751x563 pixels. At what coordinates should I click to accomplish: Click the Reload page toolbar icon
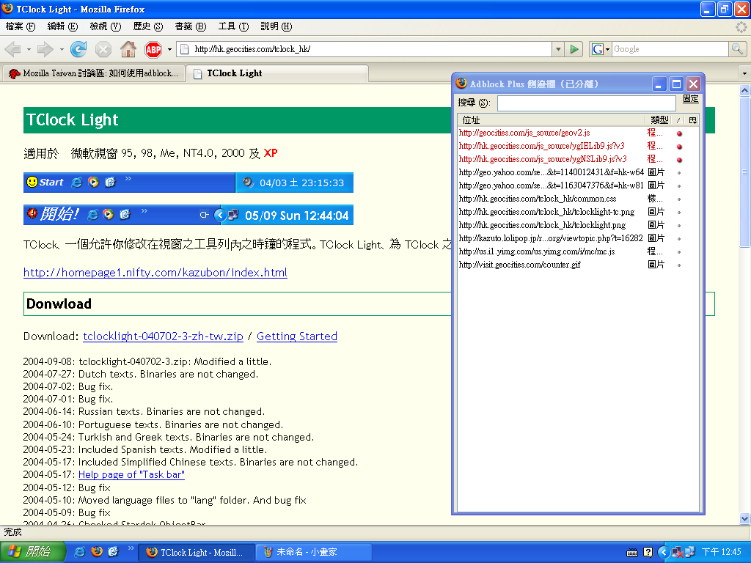78,49
